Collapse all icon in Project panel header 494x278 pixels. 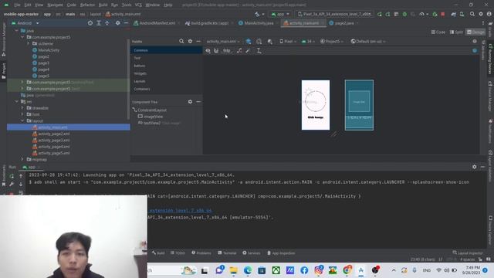point(107,23)
